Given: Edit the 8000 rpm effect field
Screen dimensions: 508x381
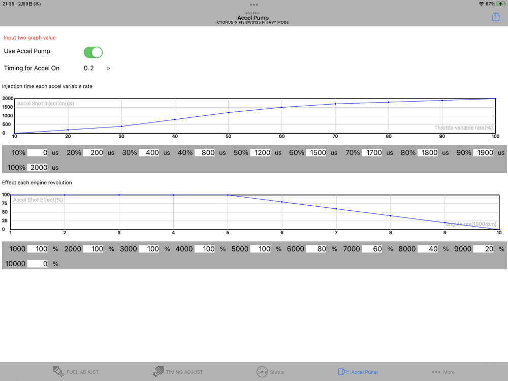Looking at the screenshot, I should (427, 249).
